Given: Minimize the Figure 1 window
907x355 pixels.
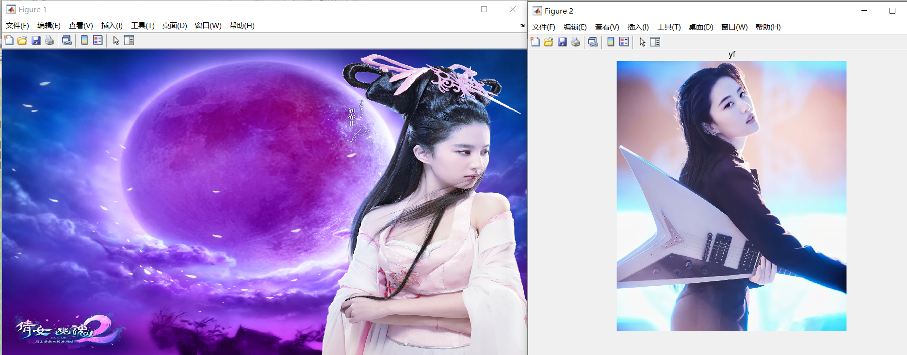Looking at the screenshot, I should pos(456,9).
